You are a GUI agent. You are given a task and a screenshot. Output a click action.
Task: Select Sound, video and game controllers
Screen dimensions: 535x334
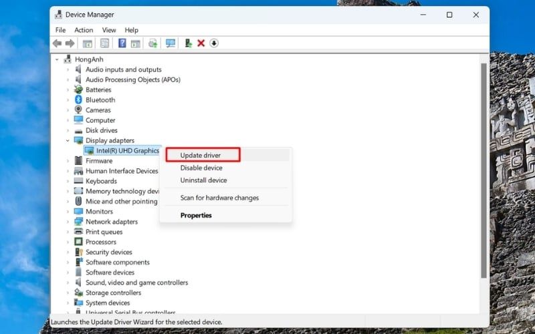tap(136, 283)
